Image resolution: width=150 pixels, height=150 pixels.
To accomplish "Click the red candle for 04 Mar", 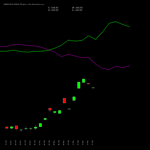I will (x=50, y=109).
